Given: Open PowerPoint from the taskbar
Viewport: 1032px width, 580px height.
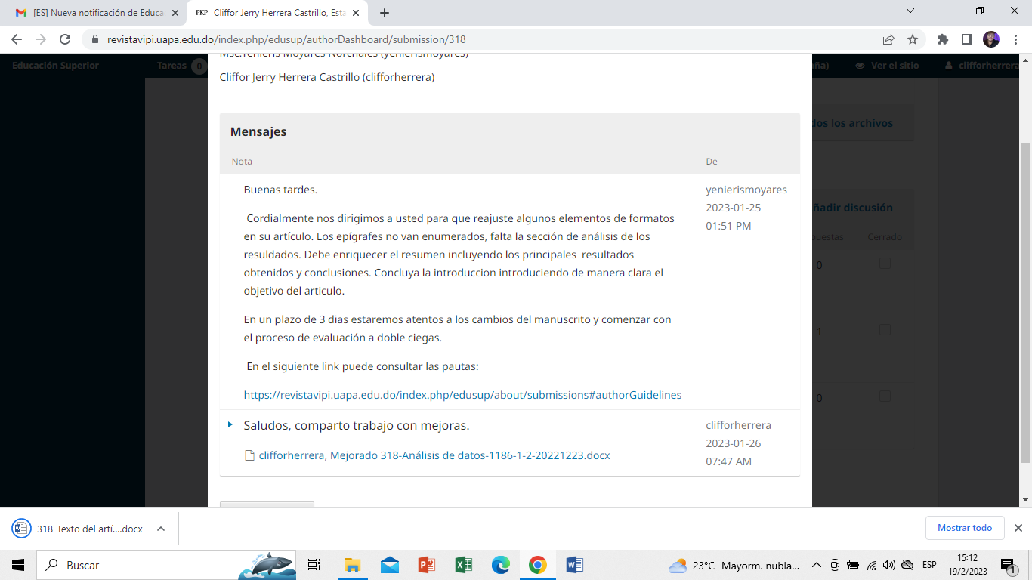Looking at the screenshot, I should (427, 565).
